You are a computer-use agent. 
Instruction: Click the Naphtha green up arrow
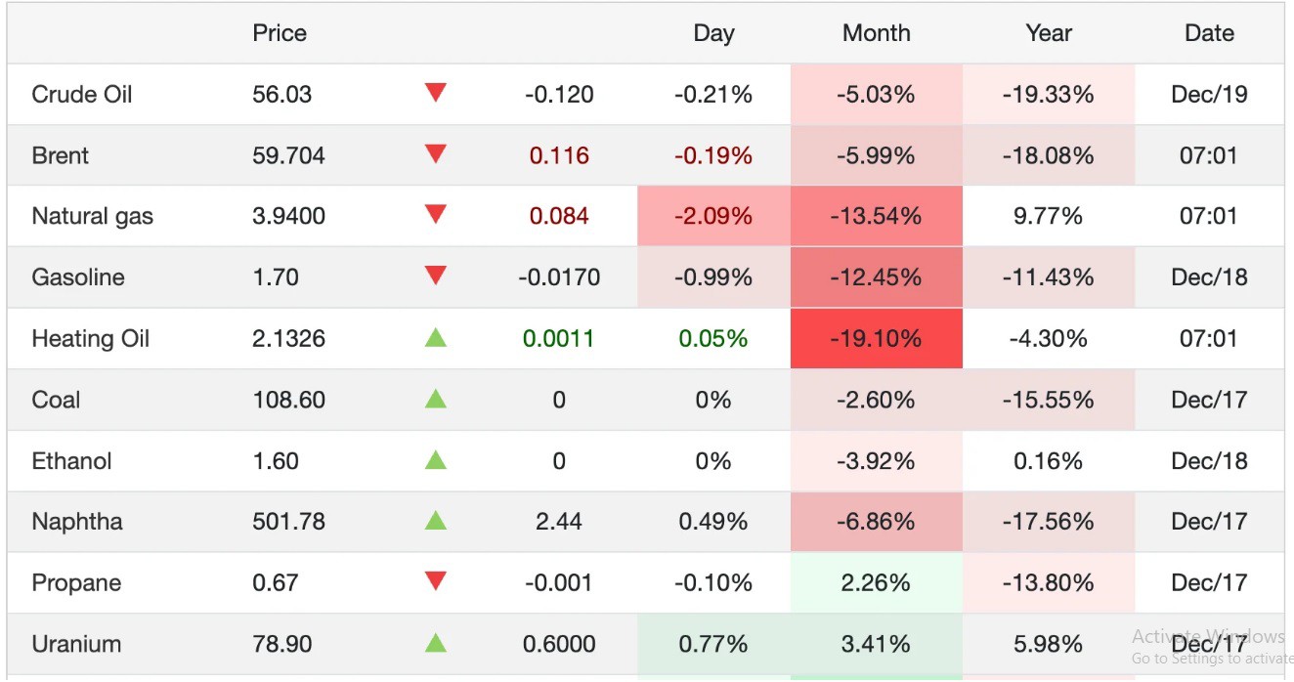436,521
